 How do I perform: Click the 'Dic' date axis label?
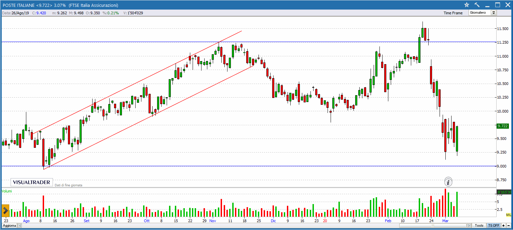[x=273, y=221]
